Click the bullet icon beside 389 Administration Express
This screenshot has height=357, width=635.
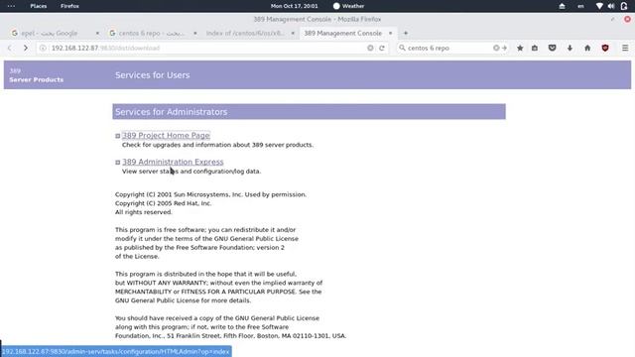(x=118, y=163)
